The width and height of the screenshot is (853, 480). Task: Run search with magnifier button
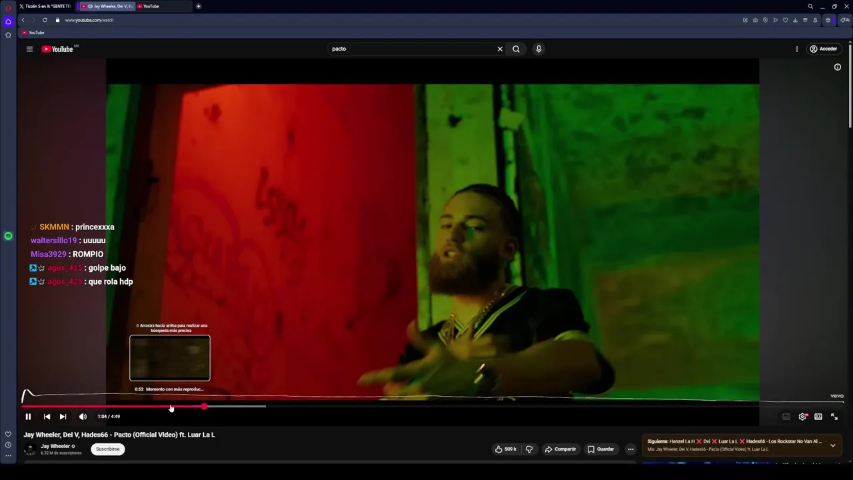[516, 49]
